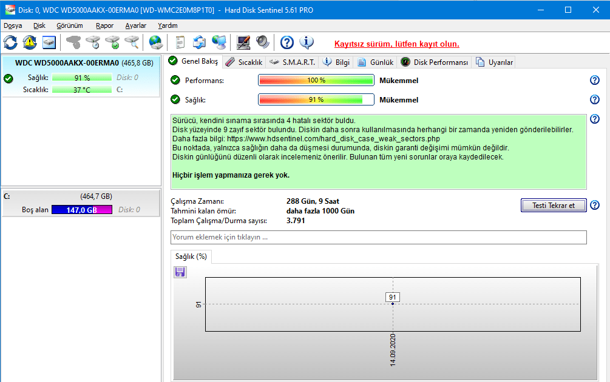Click the Çalışma Zamanı label
Image resolution: width=610 pixels, height=382 pixels.
pyautogui.click(x=197, y=201)
